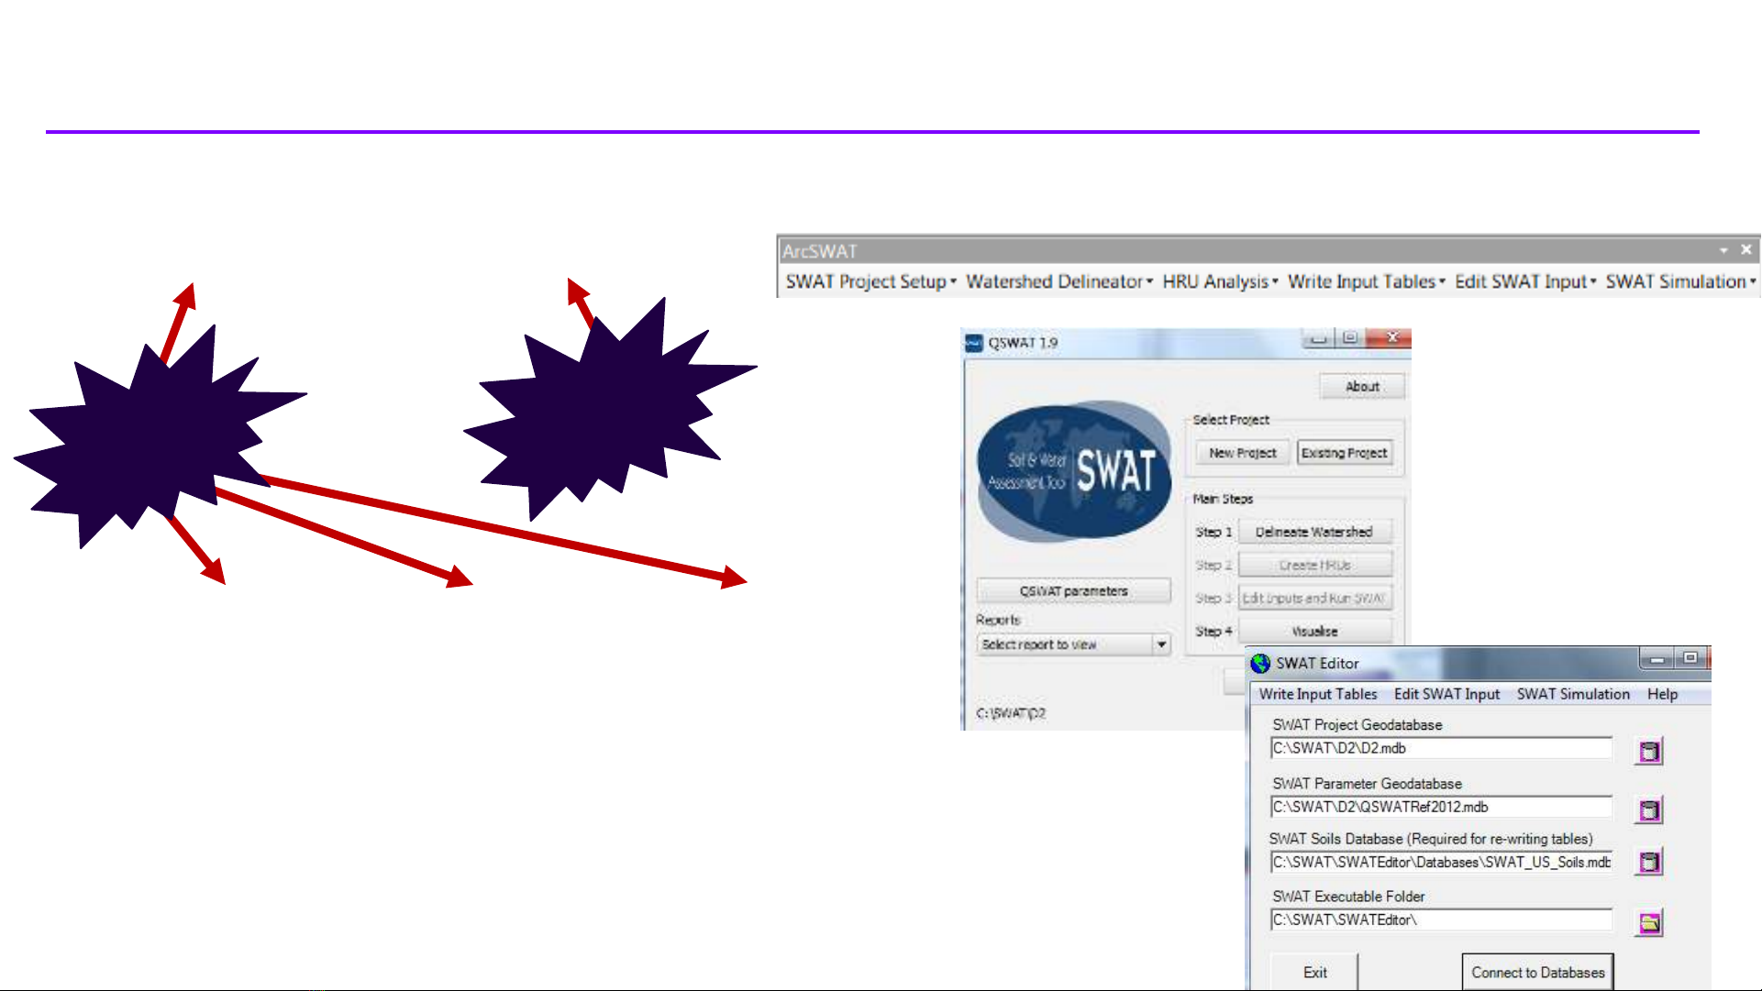Viewport: 1762px width, 991px height.
Task: Click Visualise step 4 button
Action: (x=1314, y=631)
